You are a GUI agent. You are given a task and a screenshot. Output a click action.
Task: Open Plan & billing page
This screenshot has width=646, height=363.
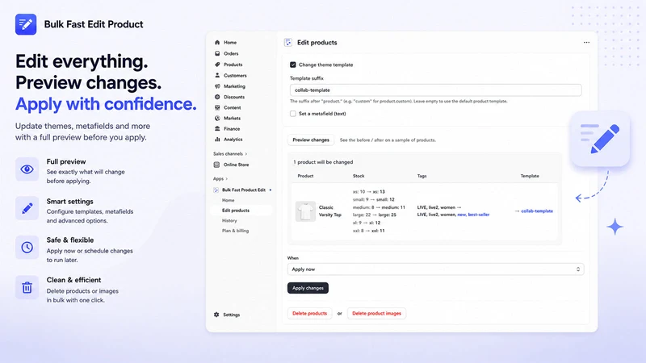(235, 231)
